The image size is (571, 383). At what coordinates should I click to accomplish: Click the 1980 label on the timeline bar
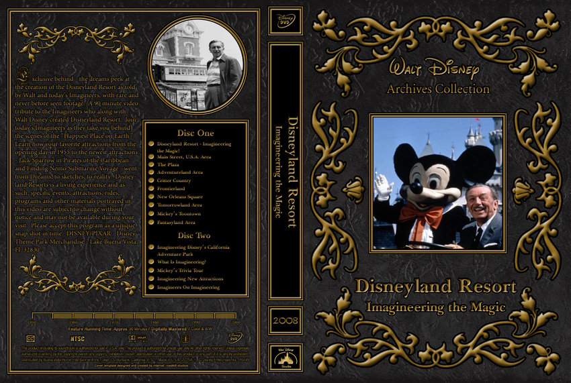(x=155, y=322)
